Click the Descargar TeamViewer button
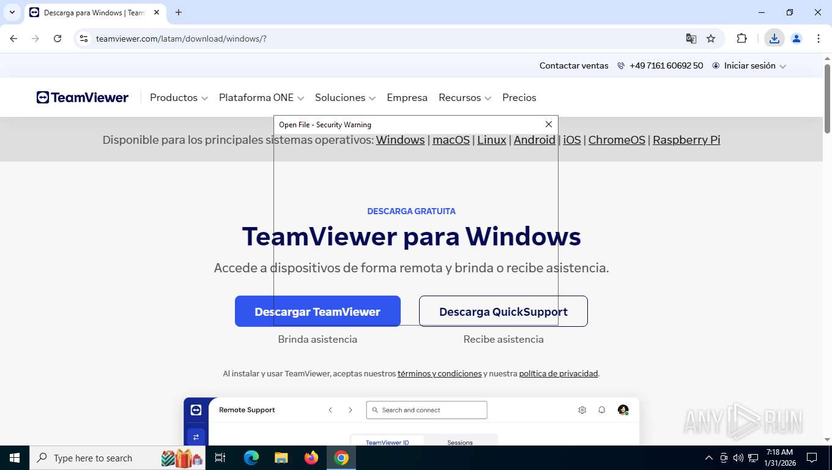The height and width of the screenshot is (470, 832). (318, 311)
